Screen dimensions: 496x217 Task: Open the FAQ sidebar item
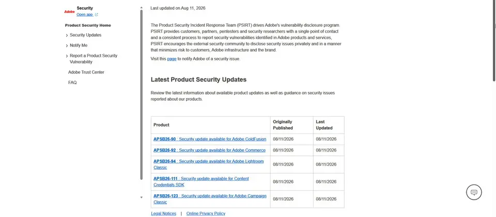tap(72, 83)
